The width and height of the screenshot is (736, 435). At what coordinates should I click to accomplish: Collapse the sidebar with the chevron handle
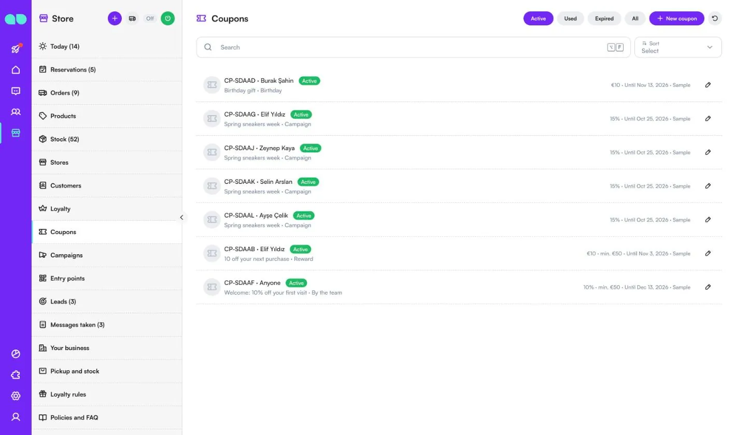click(x=181, y=218)
